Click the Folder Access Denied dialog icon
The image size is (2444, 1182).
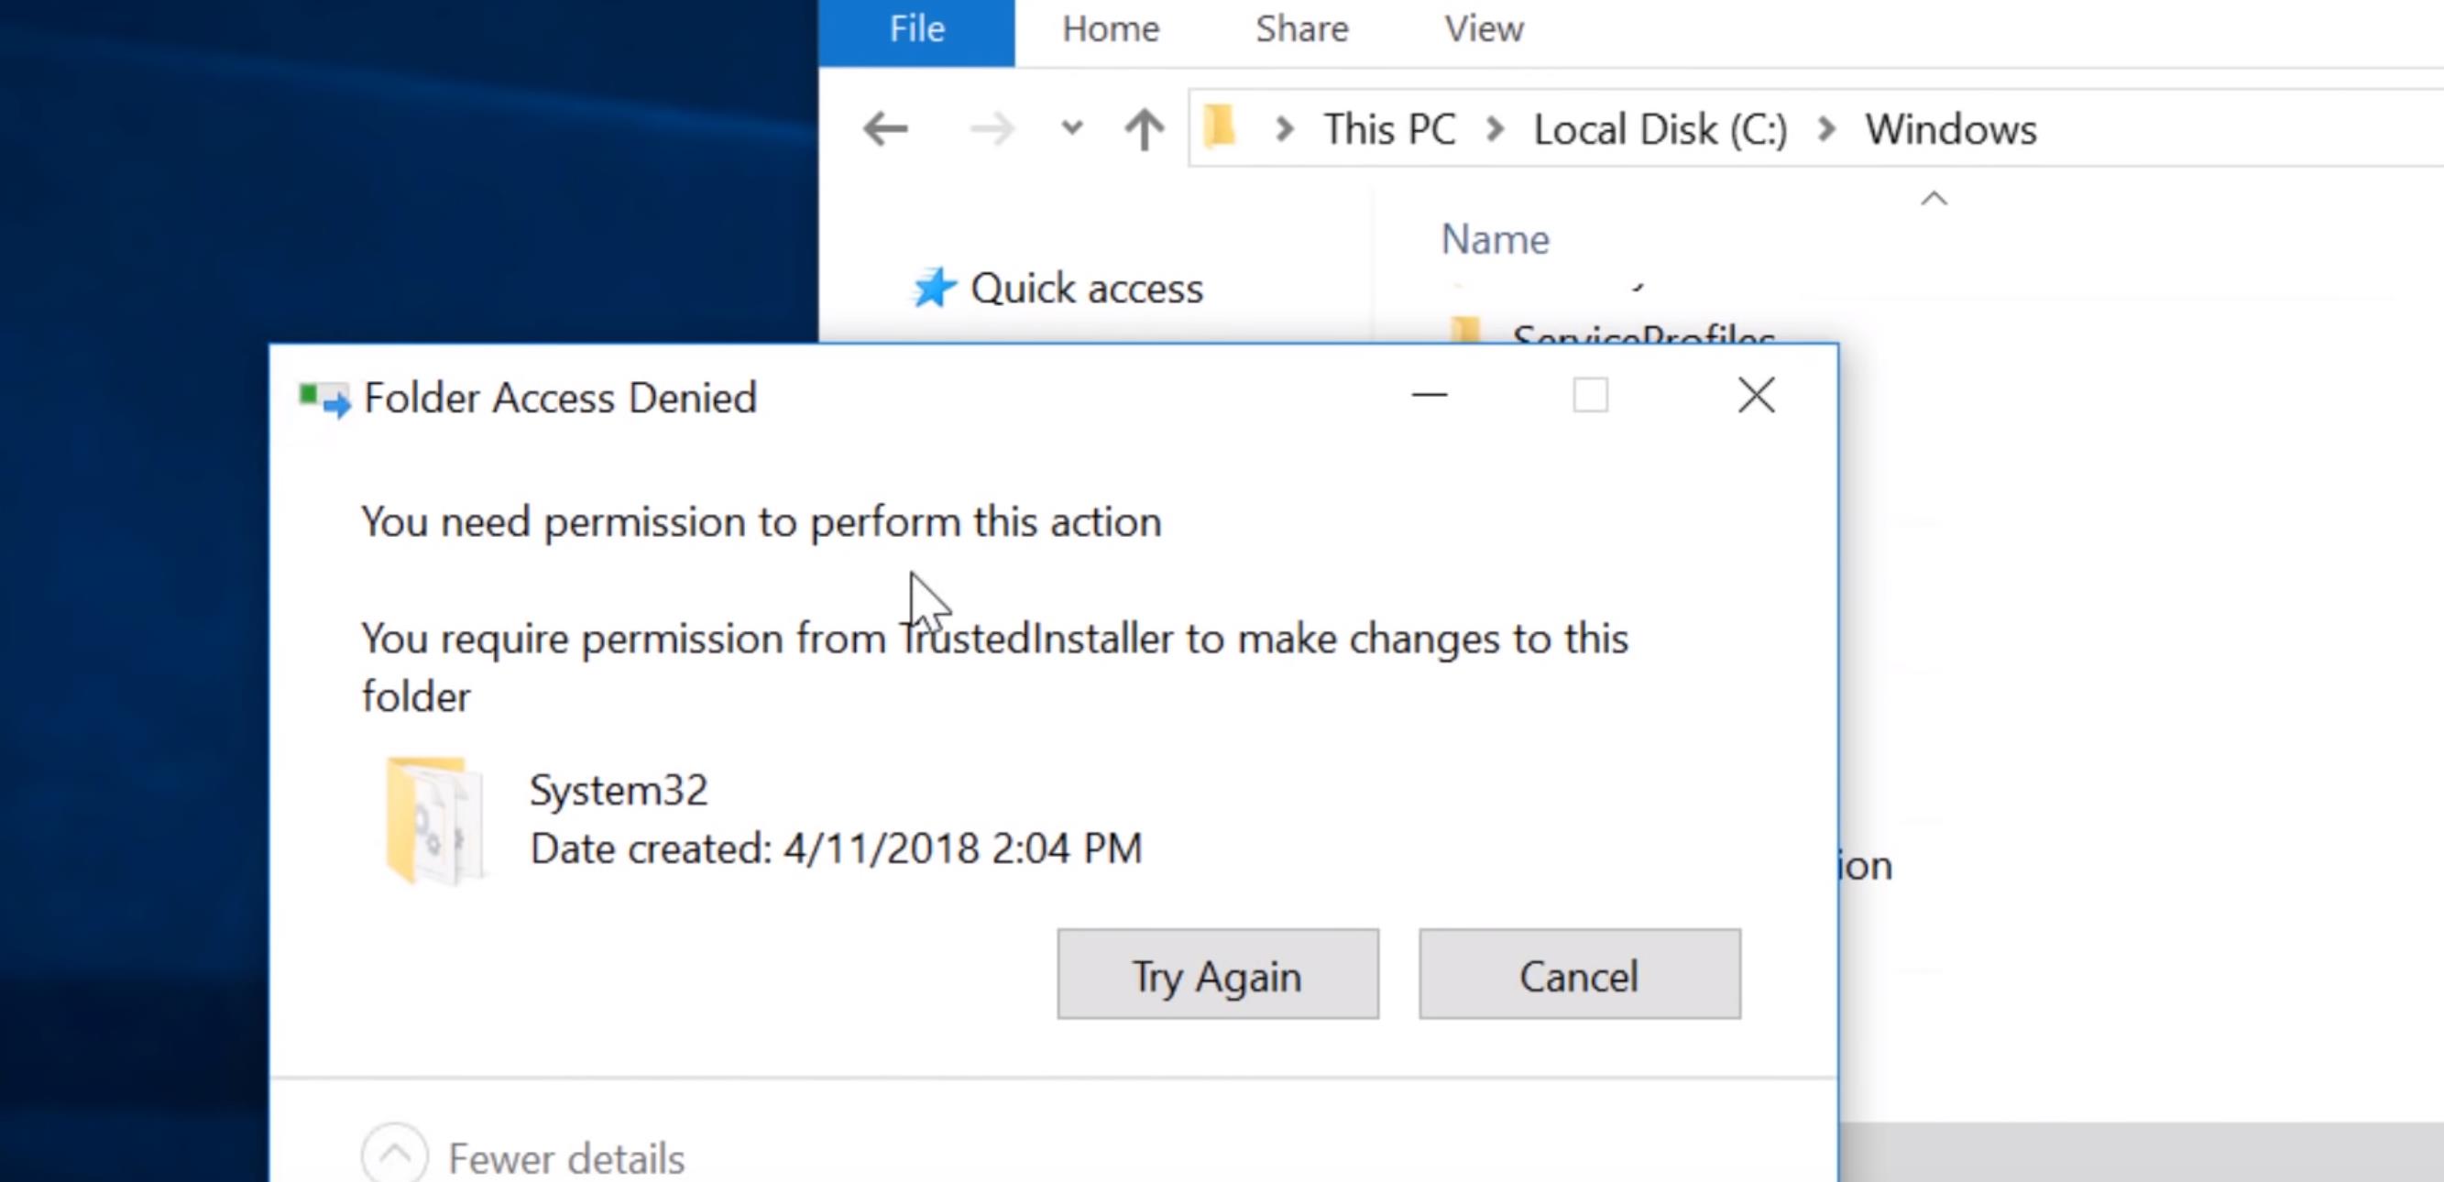tap(322, 398)
